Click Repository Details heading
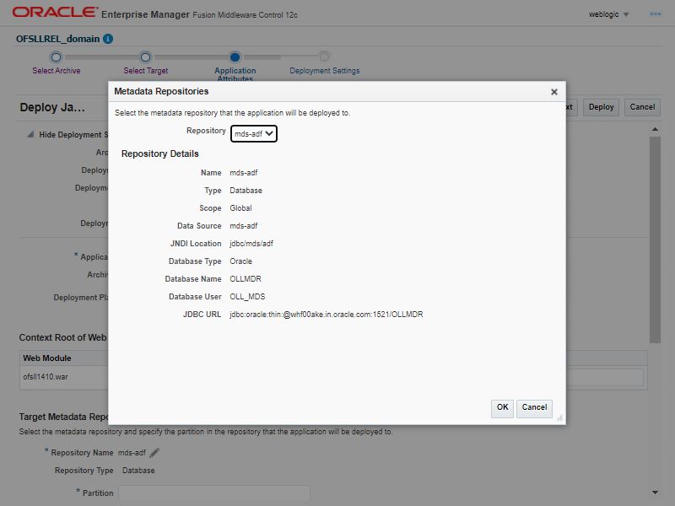675x506 pixels. [x=159, y=153]
